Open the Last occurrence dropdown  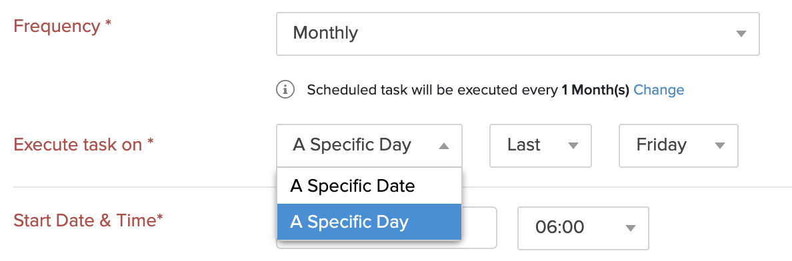(x=541, y=145)
